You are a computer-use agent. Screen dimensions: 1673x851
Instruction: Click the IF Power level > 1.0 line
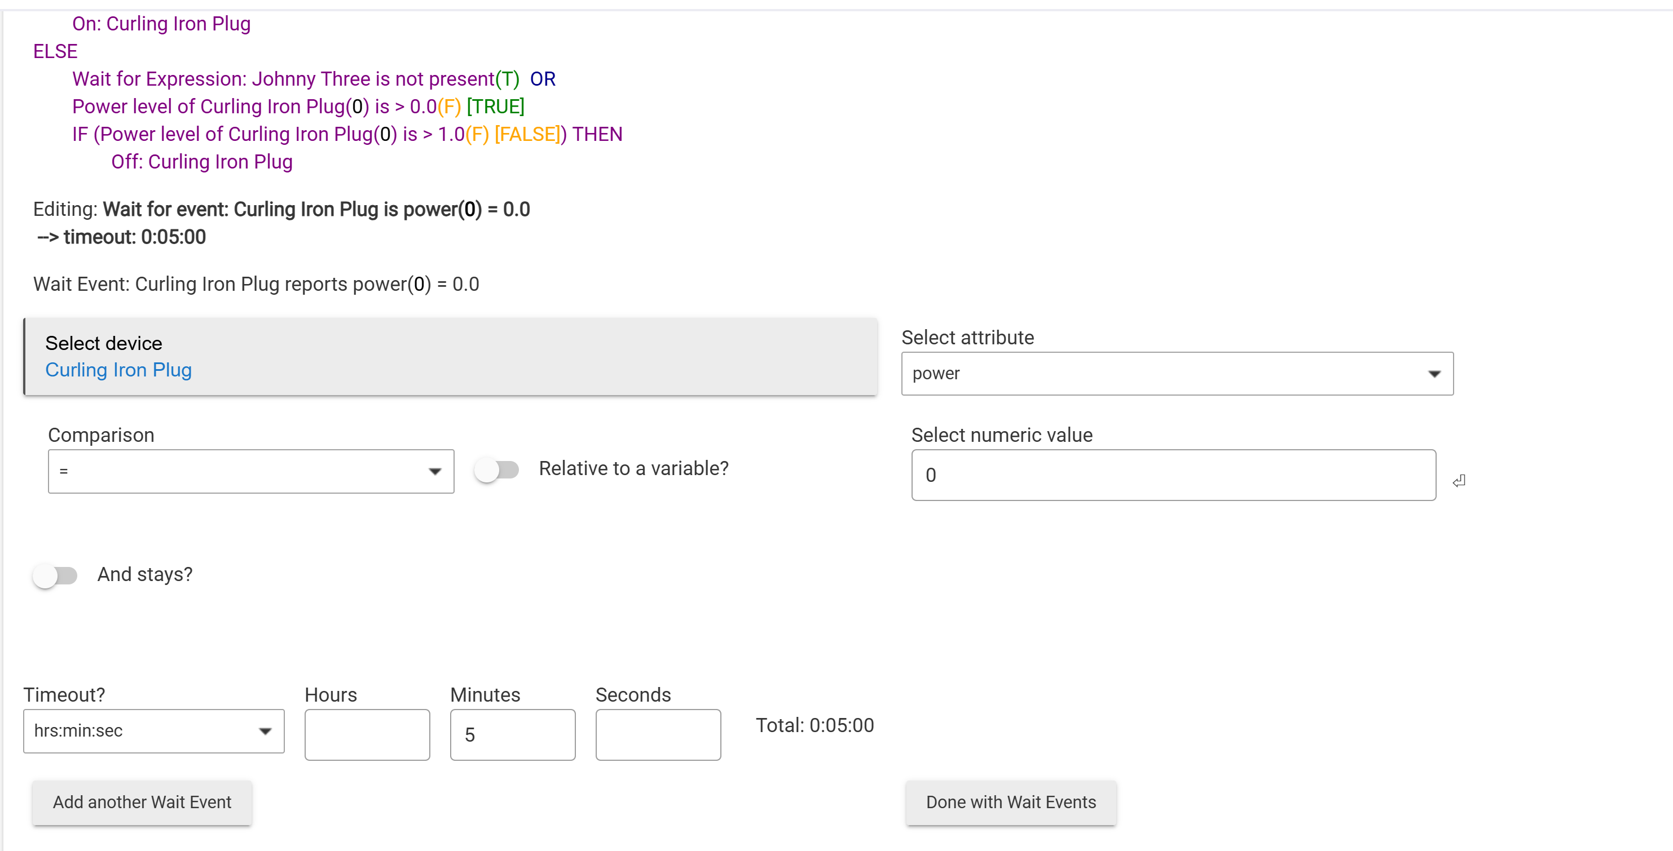click(x=347, y=134)
